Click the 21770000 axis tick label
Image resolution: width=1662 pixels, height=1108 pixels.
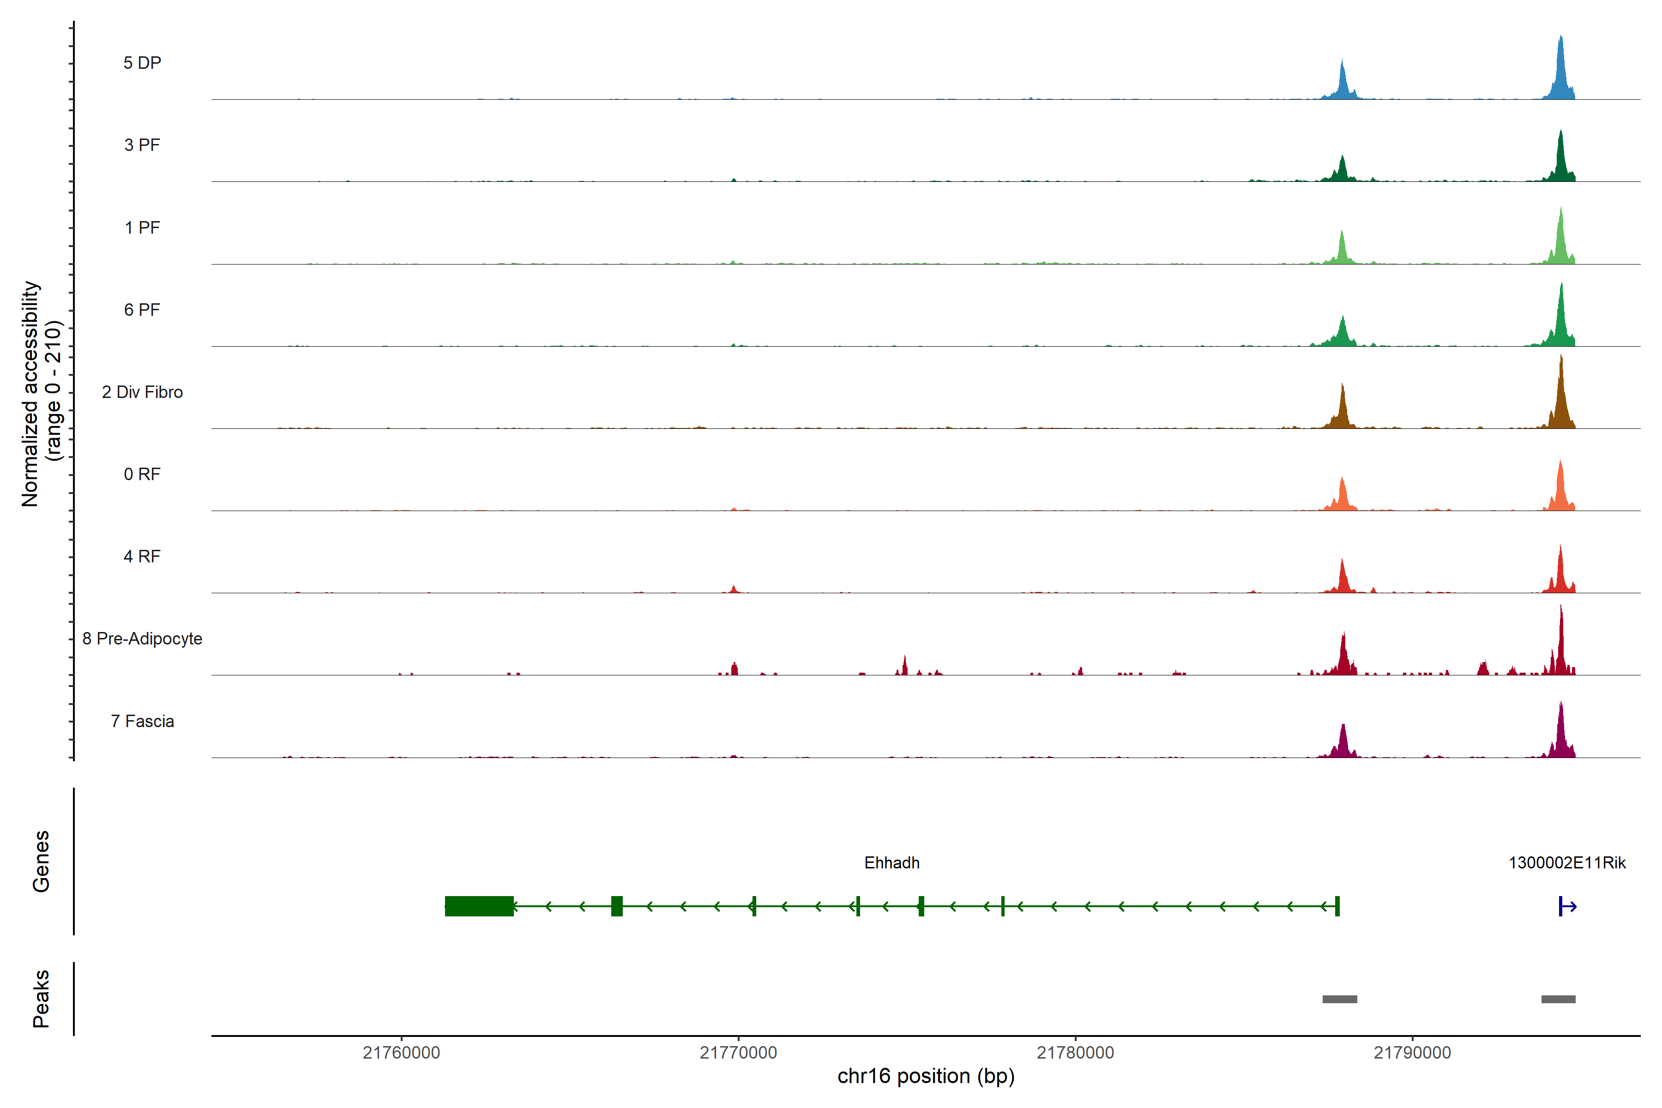(x=738, y=1053)
